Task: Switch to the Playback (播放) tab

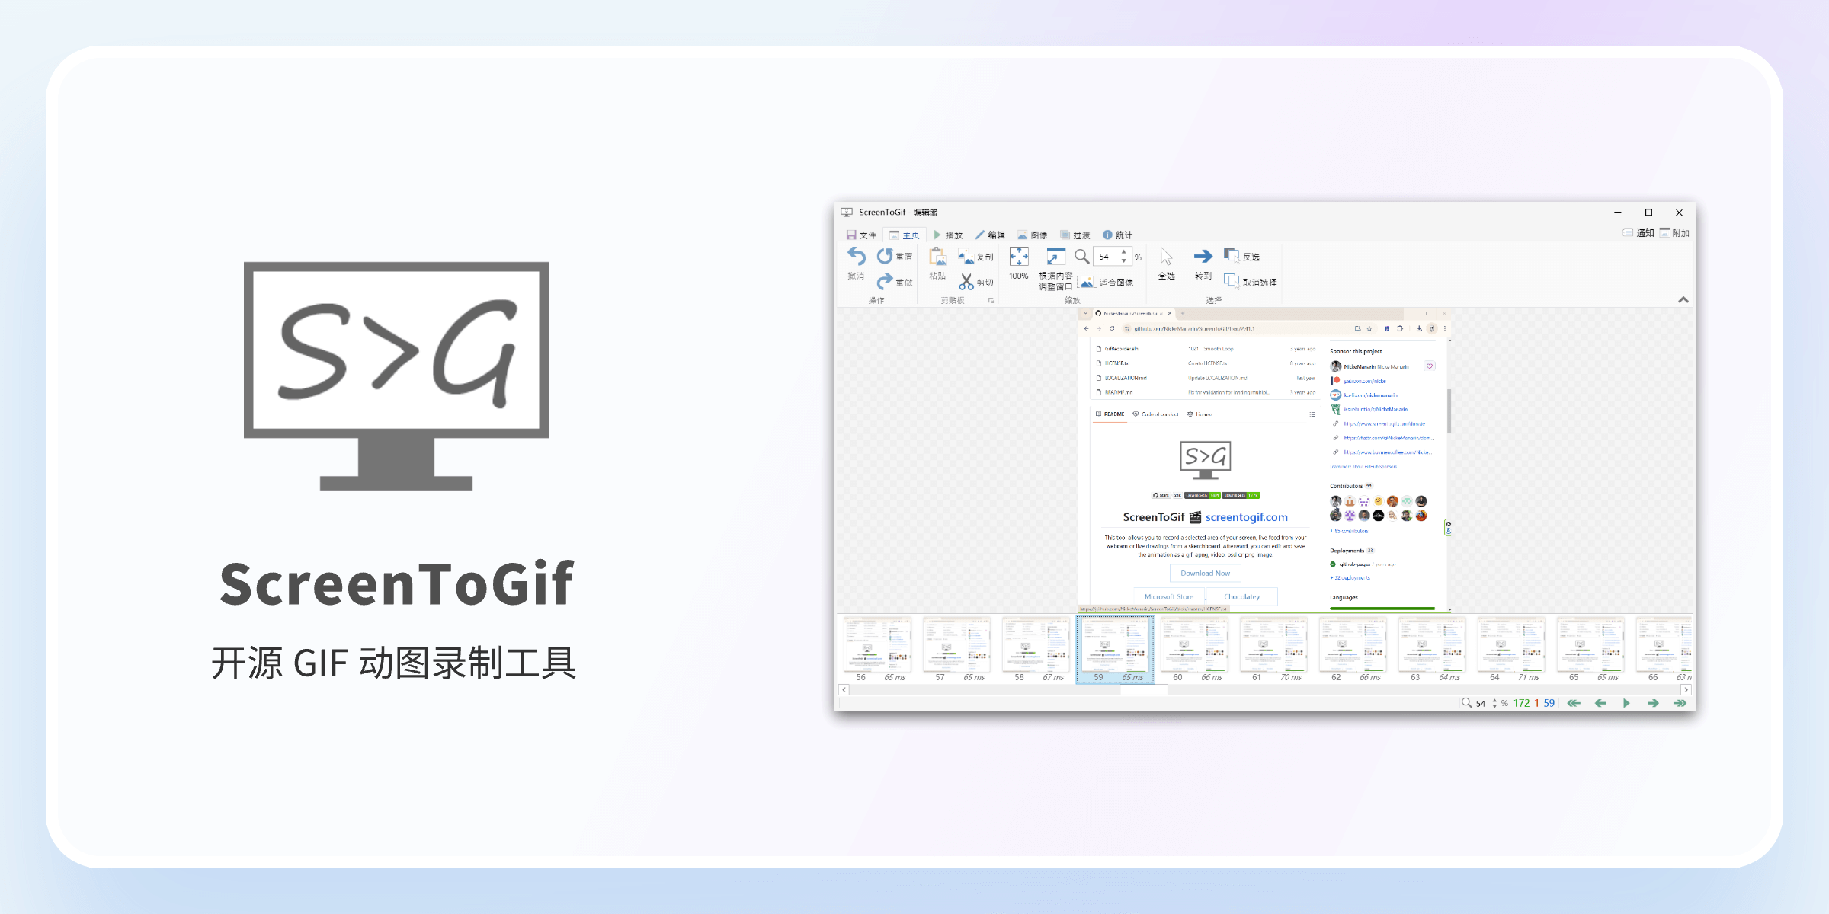Action: coord(948,235)
